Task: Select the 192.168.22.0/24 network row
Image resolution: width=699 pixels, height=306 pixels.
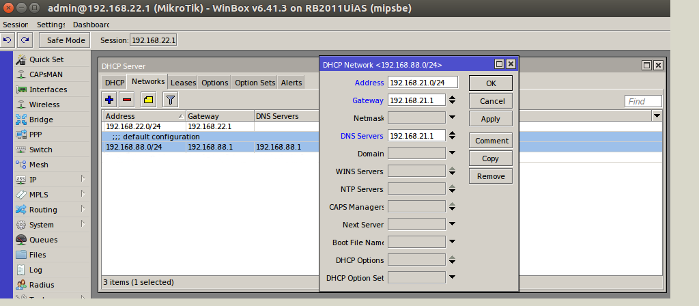Action: click(x=143, y=126)
